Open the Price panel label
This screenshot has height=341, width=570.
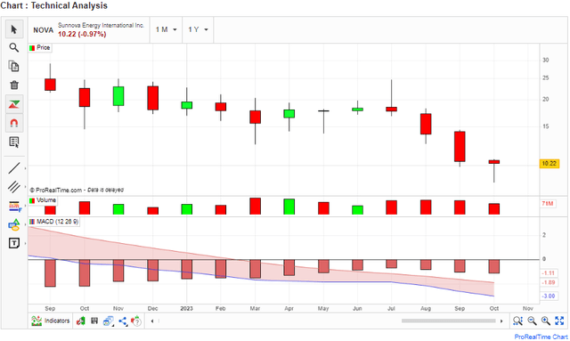[x=40, y=47]
